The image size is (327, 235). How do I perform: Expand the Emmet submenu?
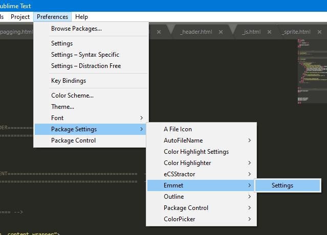[202, 185]
